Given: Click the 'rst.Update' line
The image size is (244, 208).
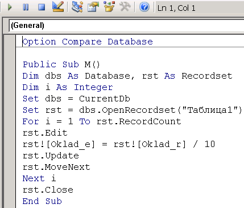Looking at the screenshot, I should point(51,156).
